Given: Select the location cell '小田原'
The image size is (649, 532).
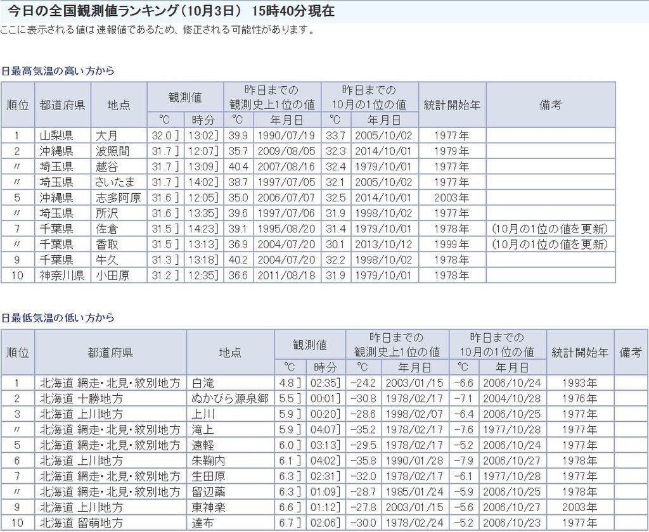Looking at the screenshot, I should (119, 275).
